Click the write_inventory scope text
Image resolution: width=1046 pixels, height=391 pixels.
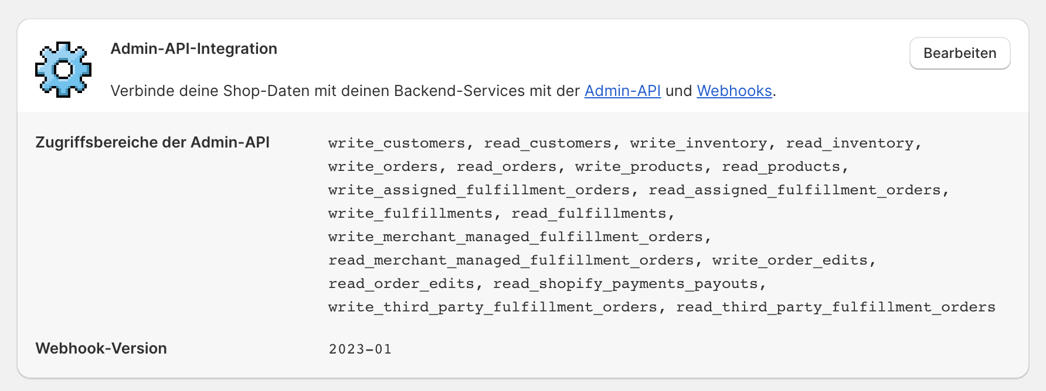click(x=698, y=143)
